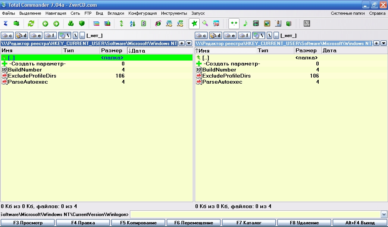Switch left panel to drive e
388x227 pixels.
tap(36, 36)
